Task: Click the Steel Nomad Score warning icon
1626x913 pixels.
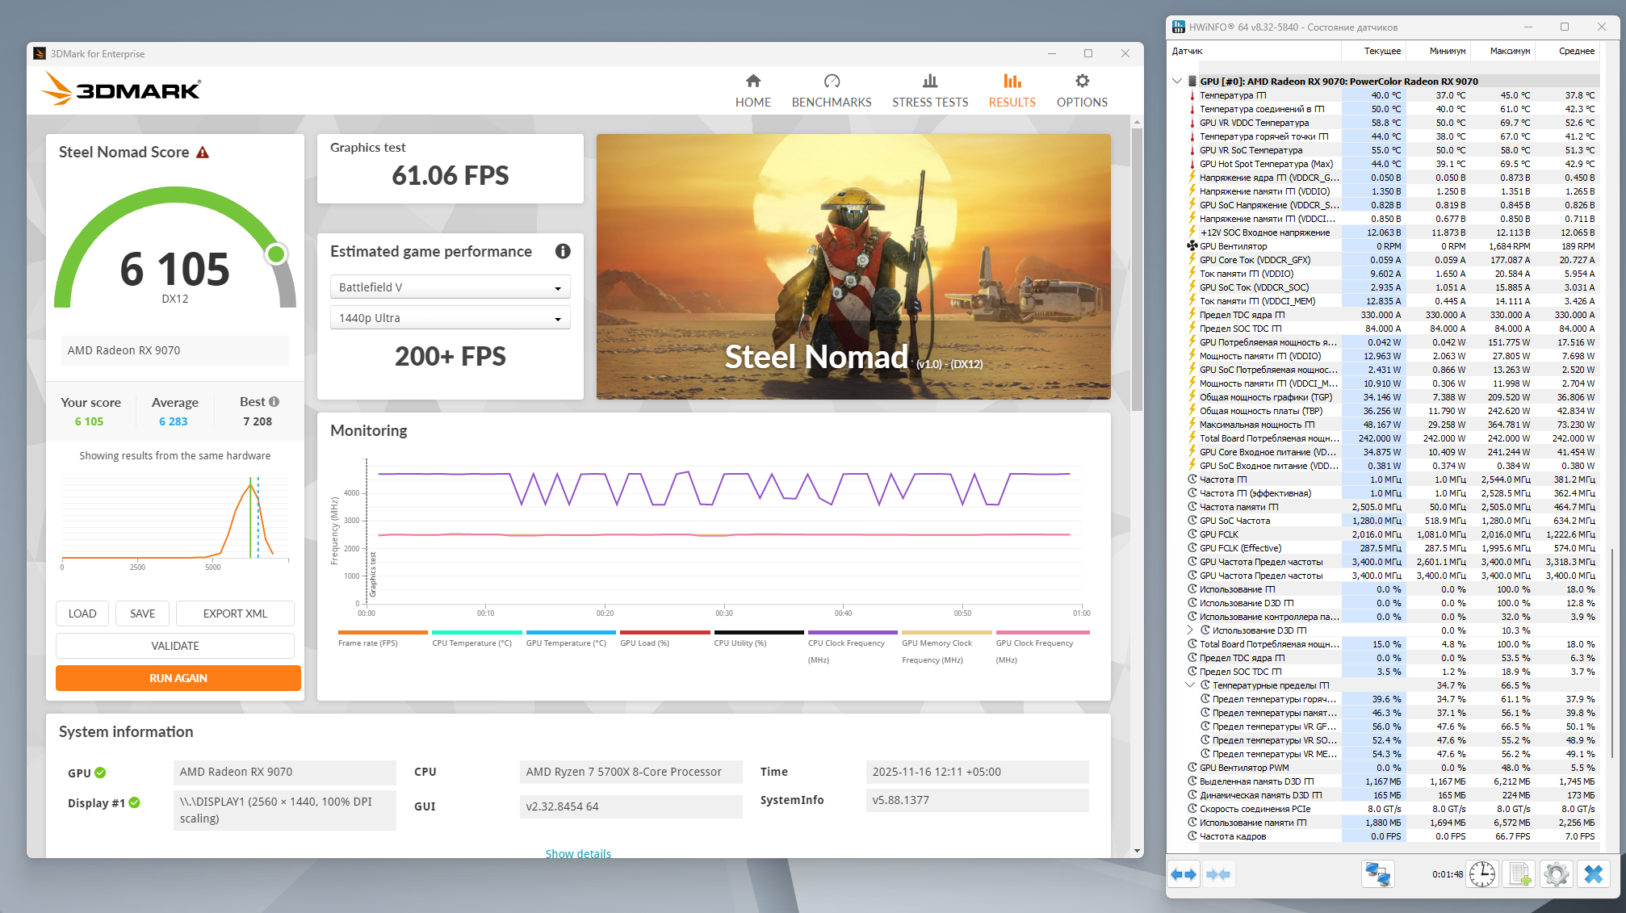Action: (x=203, y=153)
